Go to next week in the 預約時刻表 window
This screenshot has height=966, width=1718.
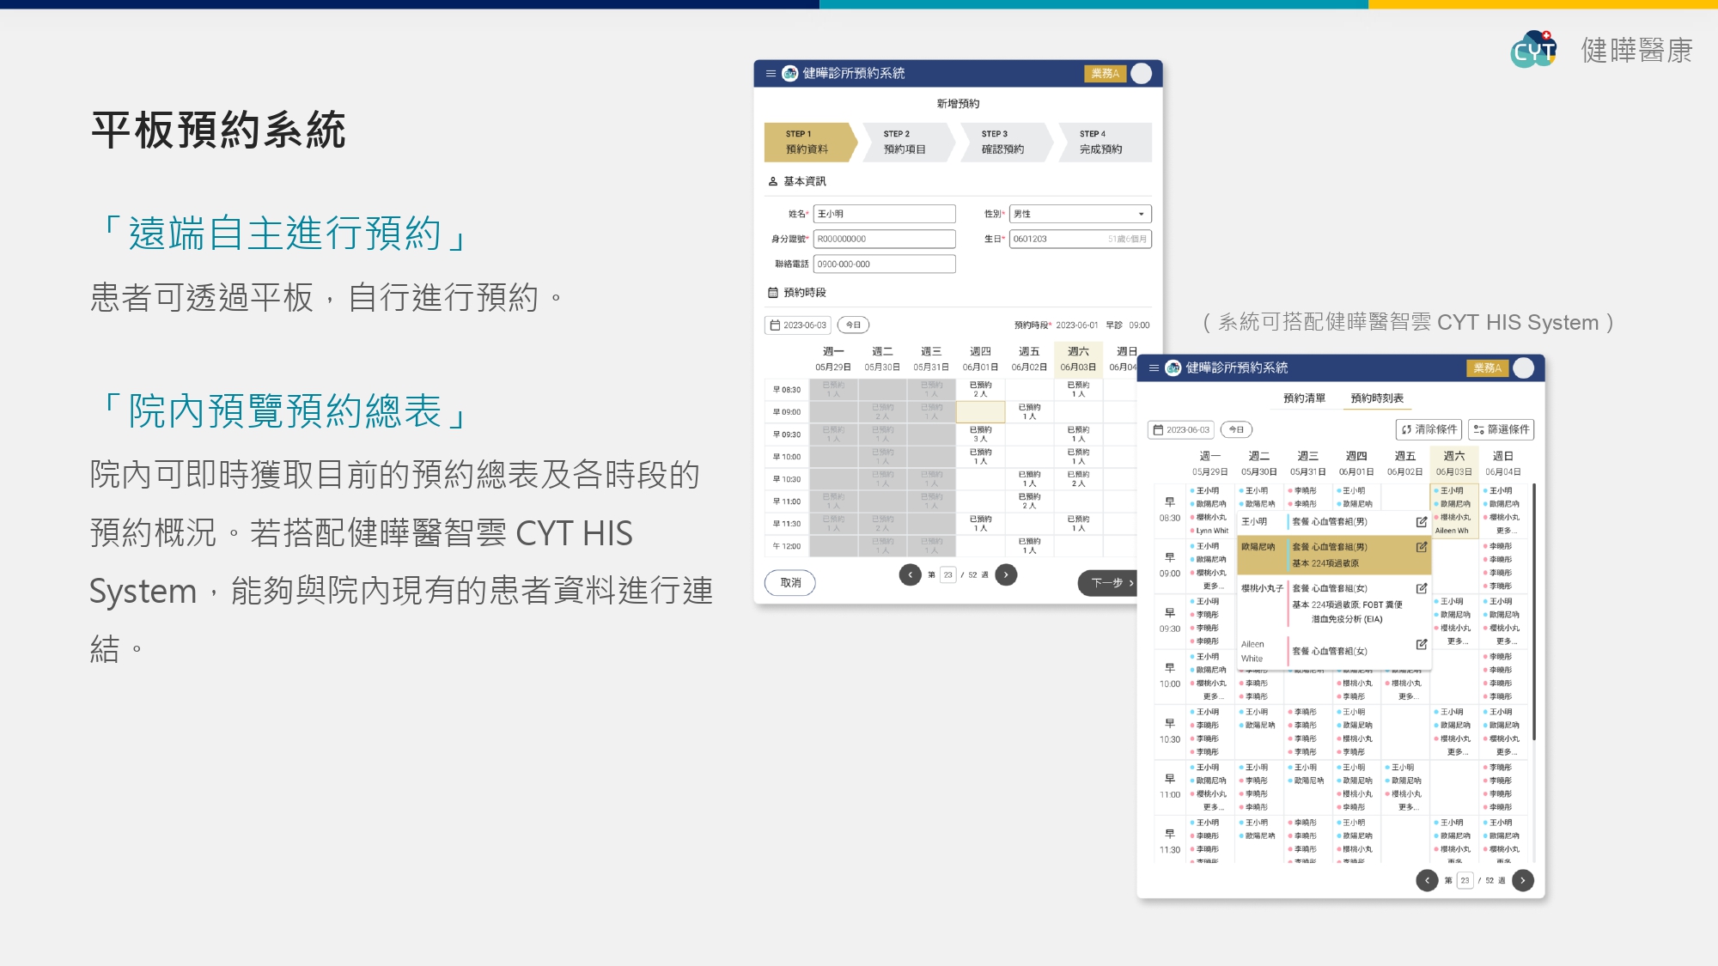1523,880
